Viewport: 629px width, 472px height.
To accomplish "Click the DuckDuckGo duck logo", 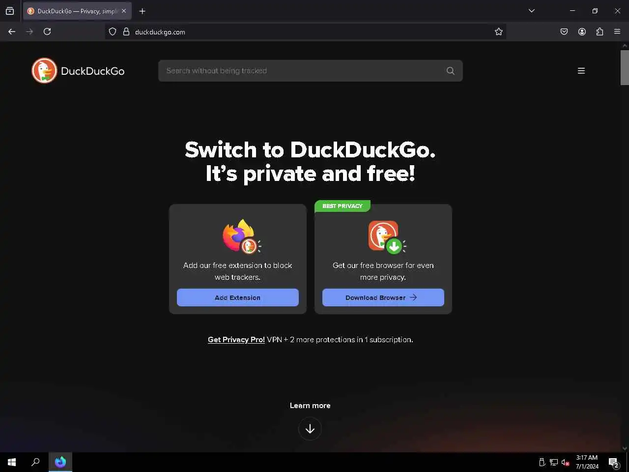I will click(x=44, y=71).
